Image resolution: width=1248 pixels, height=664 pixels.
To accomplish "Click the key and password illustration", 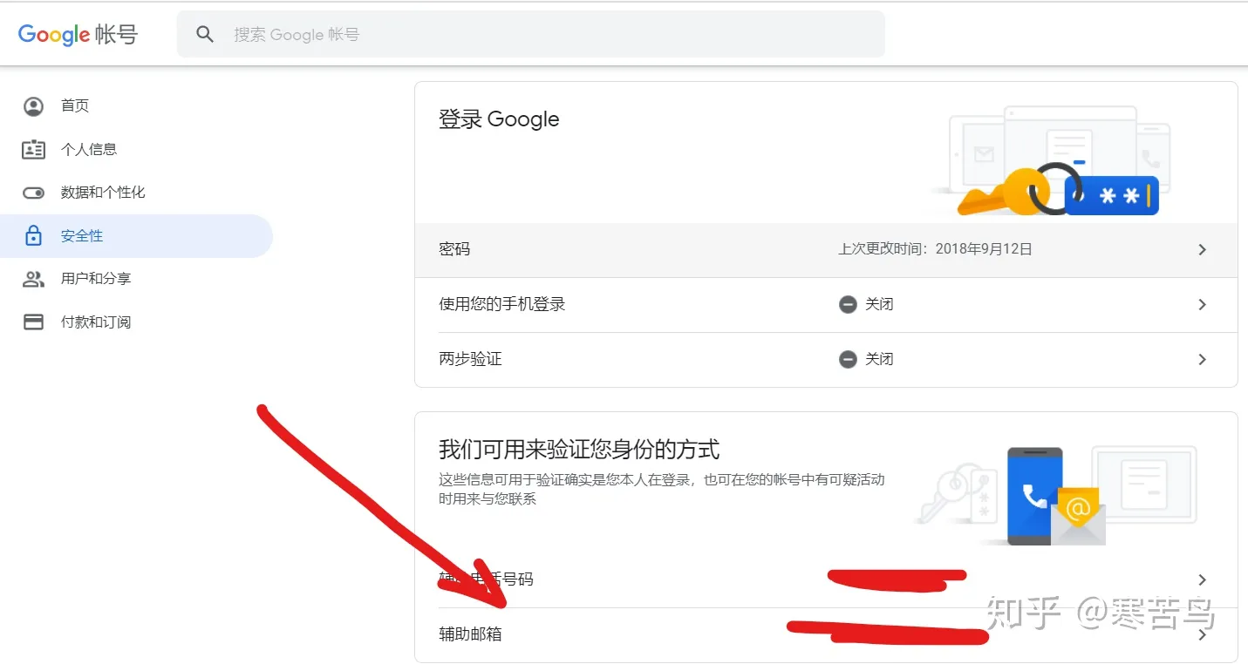I will coord(1051,162).
